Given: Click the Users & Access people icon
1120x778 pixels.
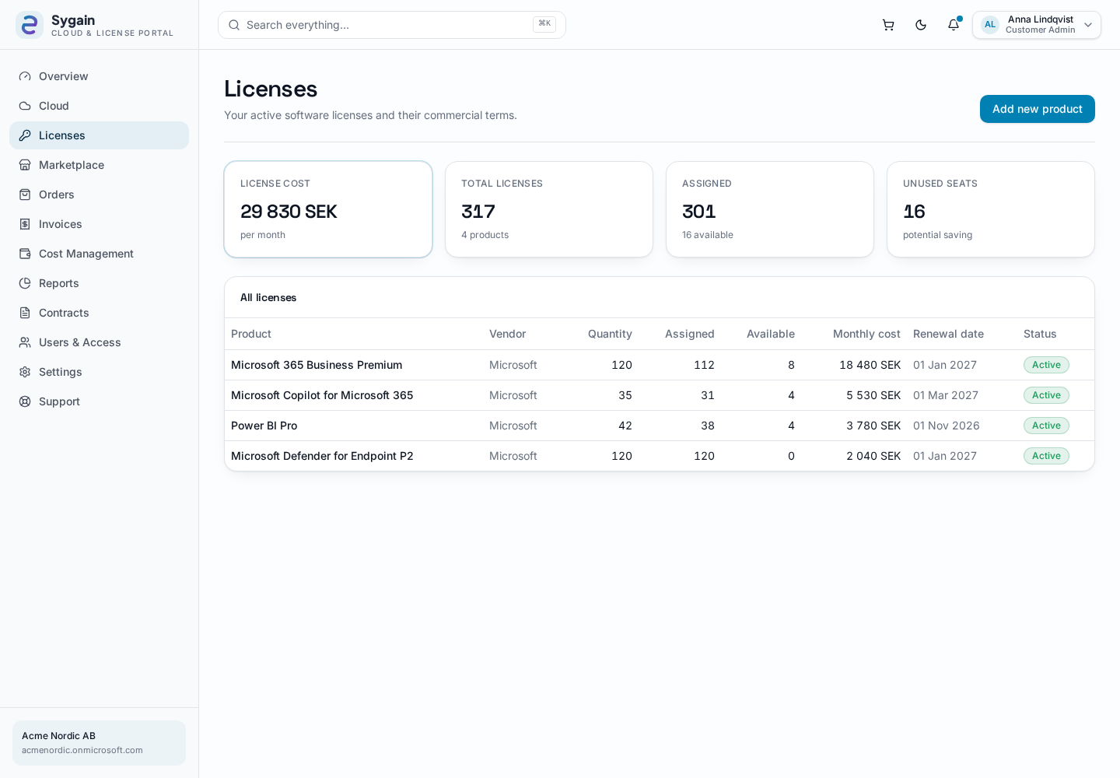Looking at the screenshot, I should (25, 342).
